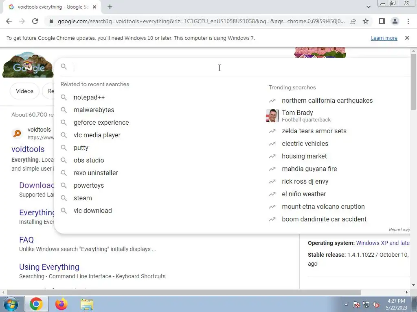The height and width of the screenshot is (312, 417).
Task: Open the Using Everything sitelink
Action: 49,267
